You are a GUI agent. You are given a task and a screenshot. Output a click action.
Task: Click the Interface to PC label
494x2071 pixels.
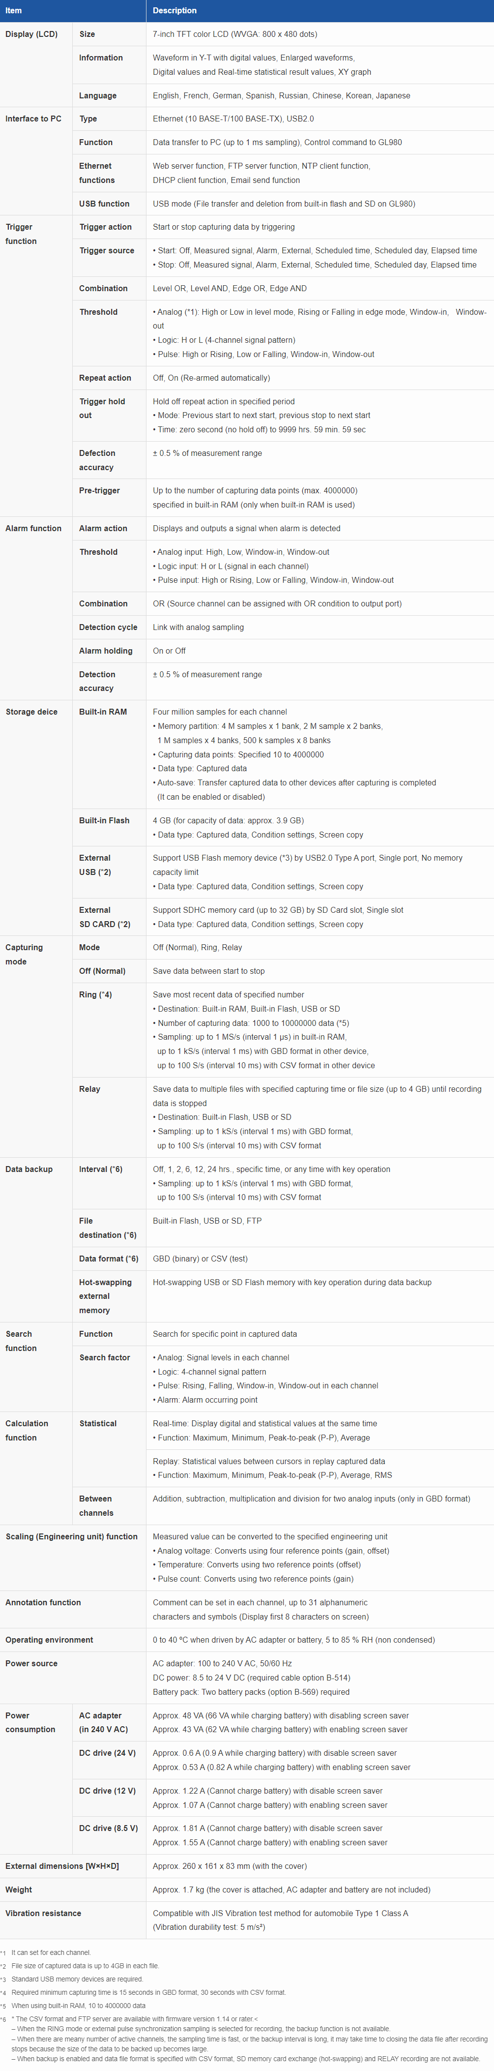33,119
